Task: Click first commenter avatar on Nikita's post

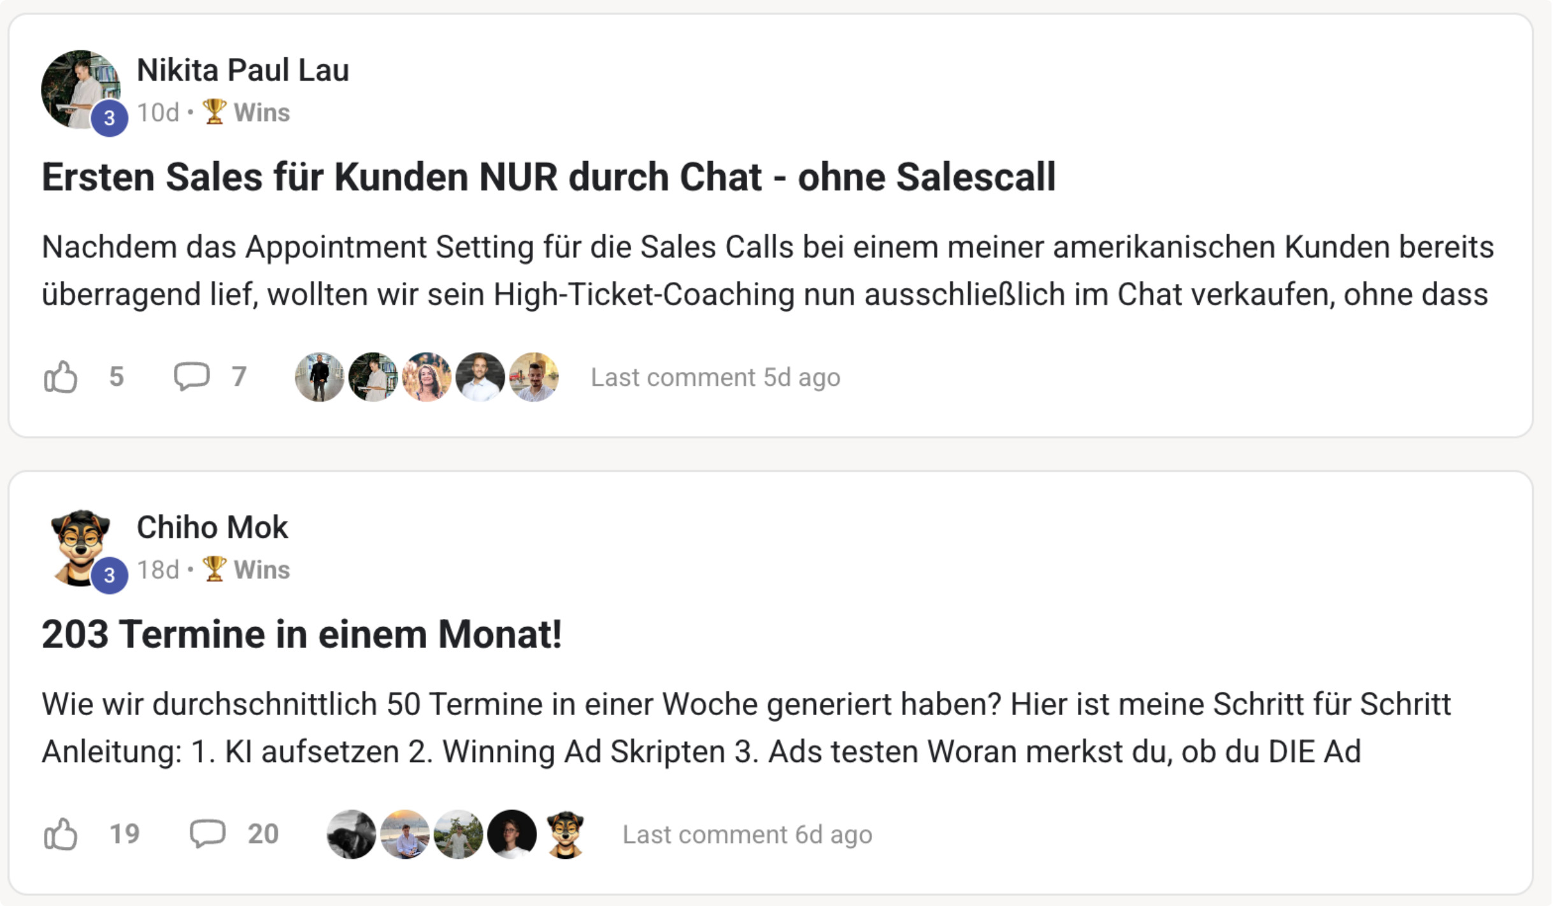Action: [x=319, y=377]
